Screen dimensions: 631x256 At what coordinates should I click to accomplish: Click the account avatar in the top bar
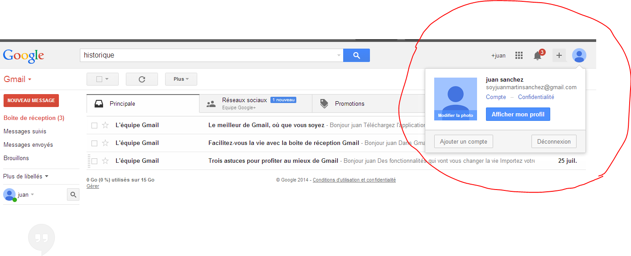pos(579,55)
